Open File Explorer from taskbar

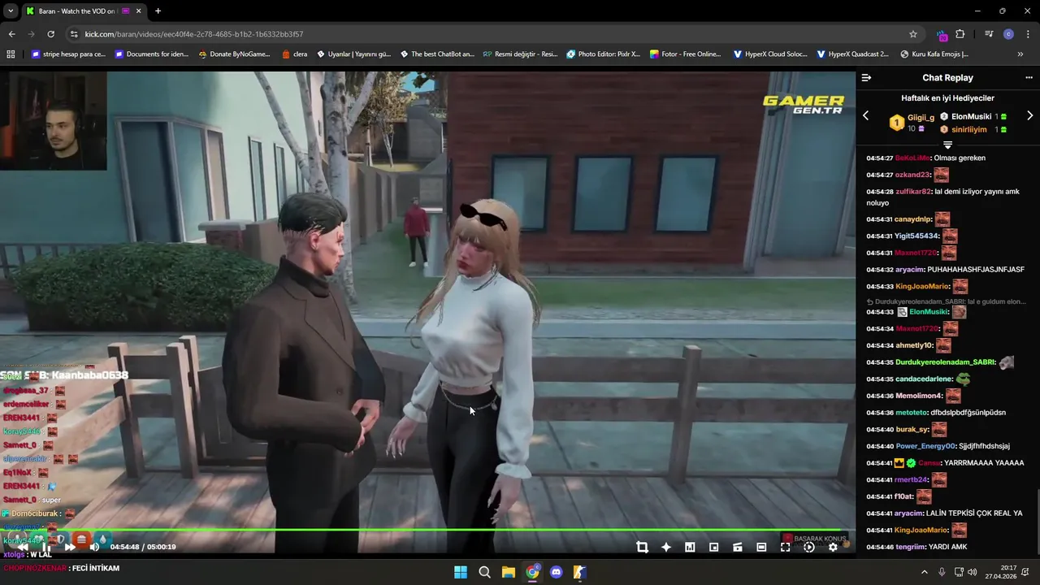click(508, 572)
